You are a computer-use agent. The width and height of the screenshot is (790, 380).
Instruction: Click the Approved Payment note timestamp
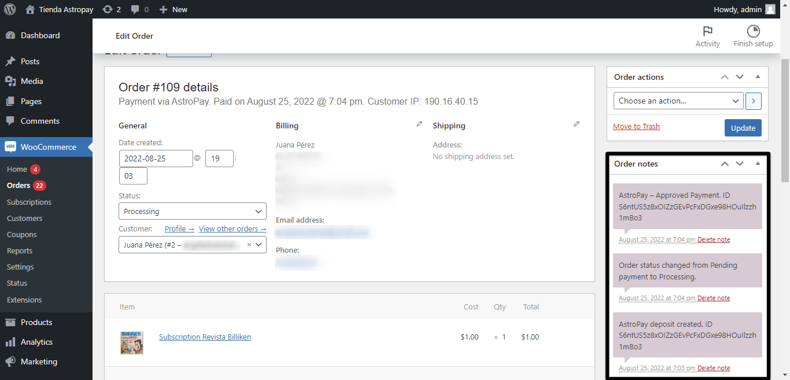(x=657, y=239)
